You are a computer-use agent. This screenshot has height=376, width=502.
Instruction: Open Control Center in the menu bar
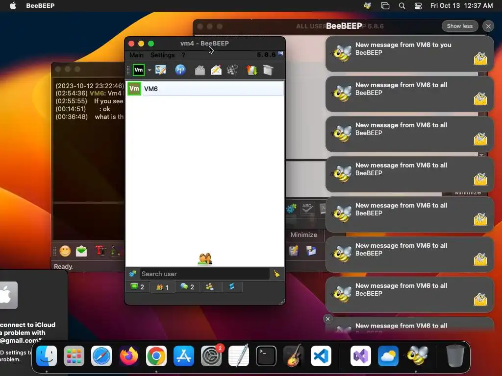click(x=418, y=5)
